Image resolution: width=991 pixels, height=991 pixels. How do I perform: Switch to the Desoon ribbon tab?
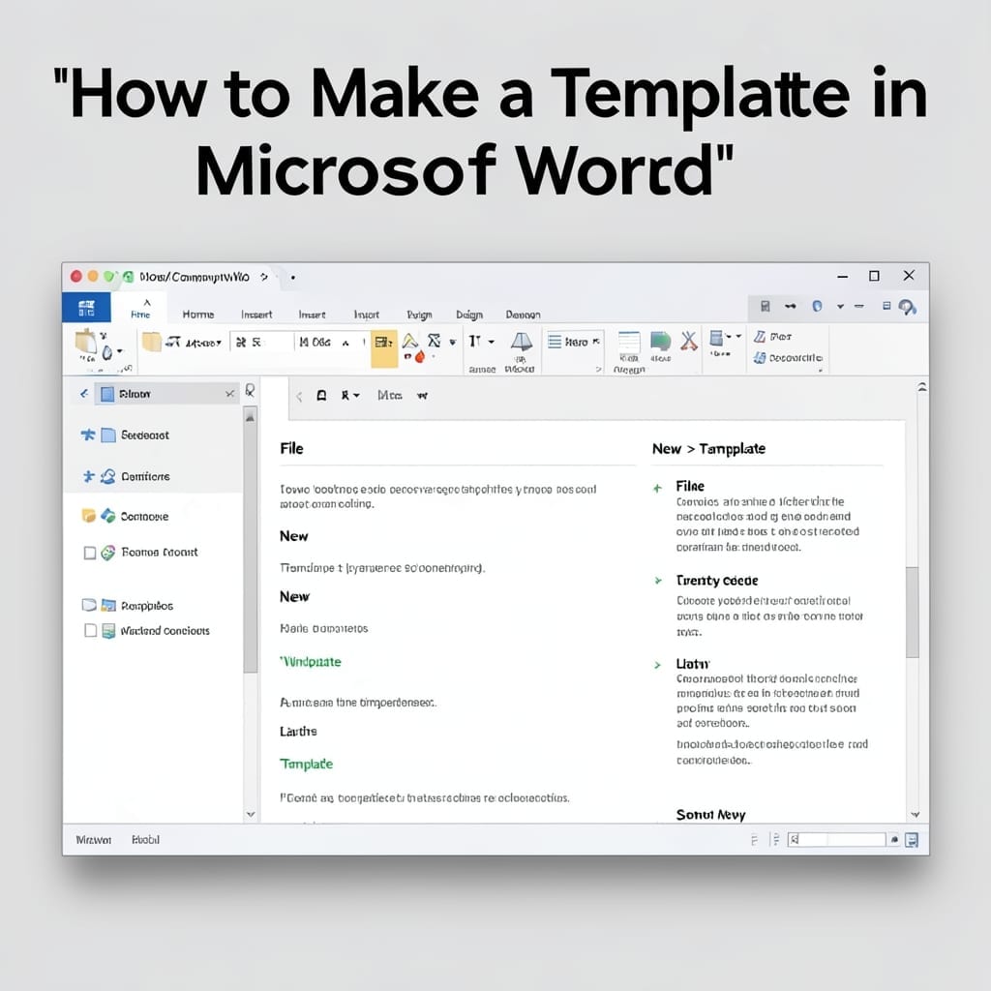523,315
